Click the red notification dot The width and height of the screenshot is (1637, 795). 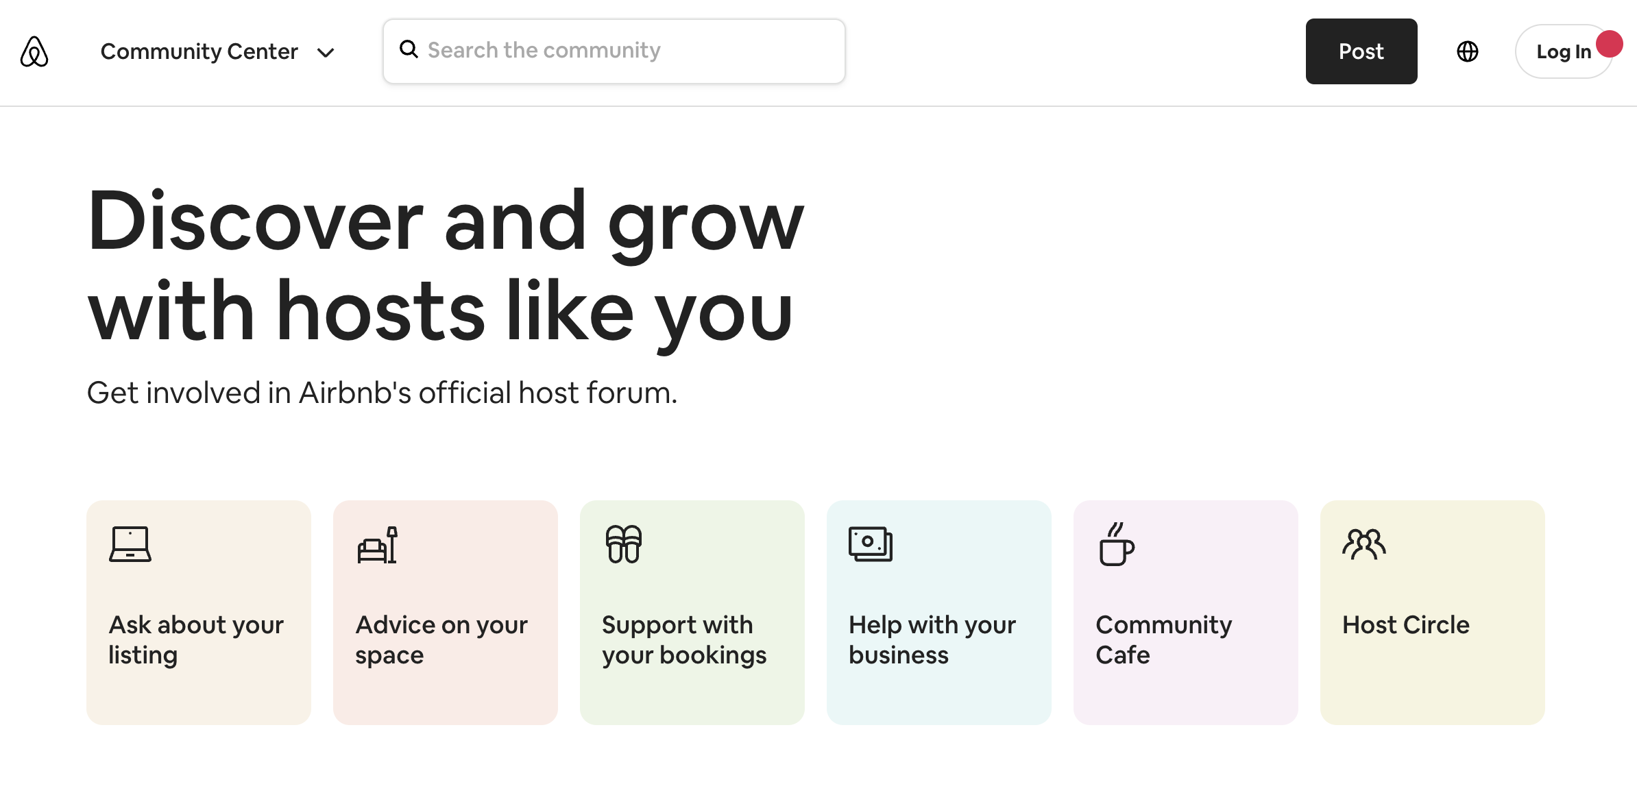point(1609,44)
